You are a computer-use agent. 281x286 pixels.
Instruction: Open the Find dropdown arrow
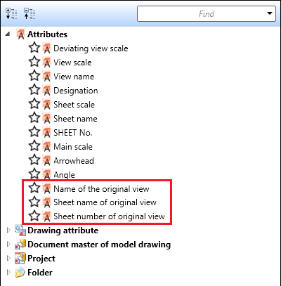point(270,13)
